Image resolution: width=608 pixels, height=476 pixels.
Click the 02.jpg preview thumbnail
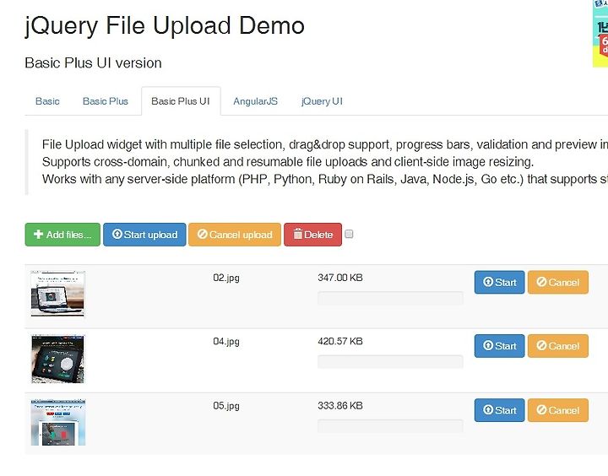57,294
